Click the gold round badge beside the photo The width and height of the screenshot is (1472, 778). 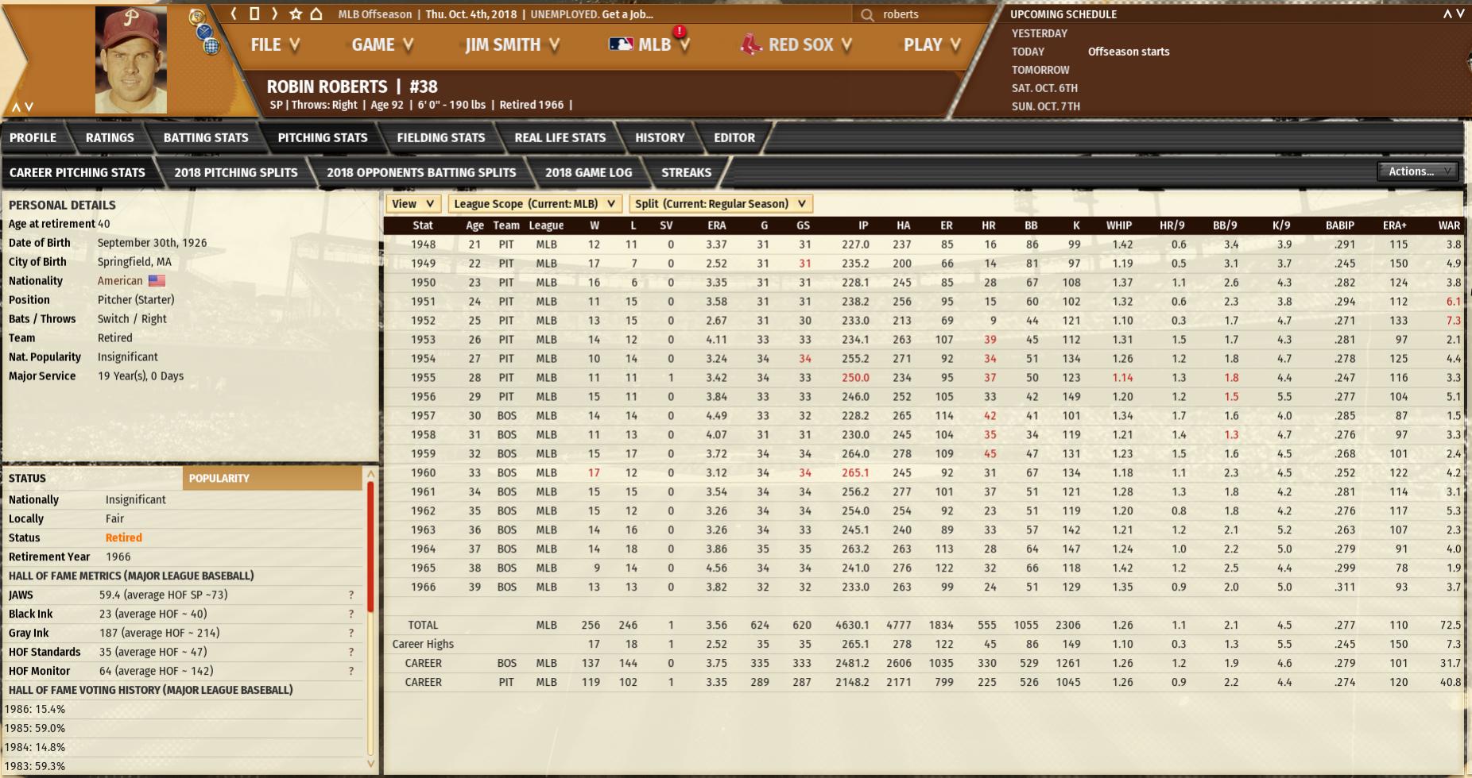tap(197, 17)
